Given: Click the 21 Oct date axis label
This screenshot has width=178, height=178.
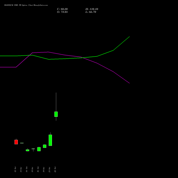Looking at the screenshot, I should 49,169.
